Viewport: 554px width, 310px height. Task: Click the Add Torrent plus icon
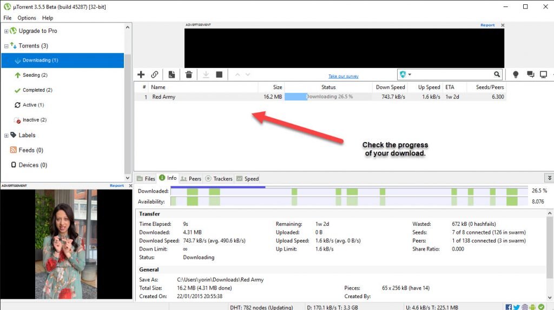coord(141,75)
